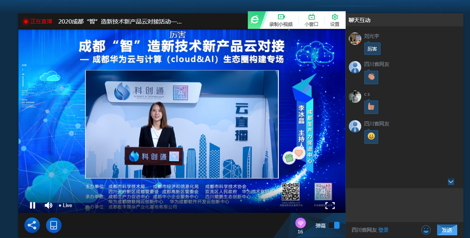Open 小窗口 small window mode
The height and width of the screenshot is (238, 470).
click(x=311, y=20)
